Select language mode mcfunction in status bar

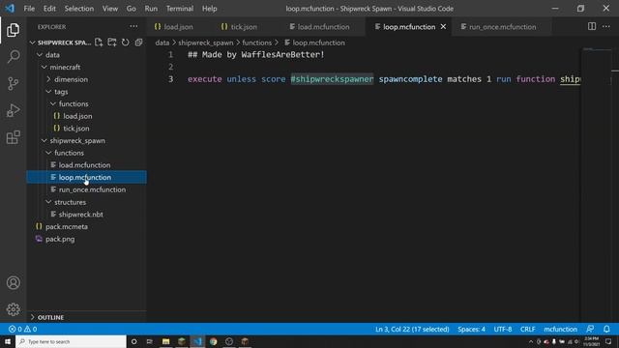pyautogui.click(x=560, y=329)
